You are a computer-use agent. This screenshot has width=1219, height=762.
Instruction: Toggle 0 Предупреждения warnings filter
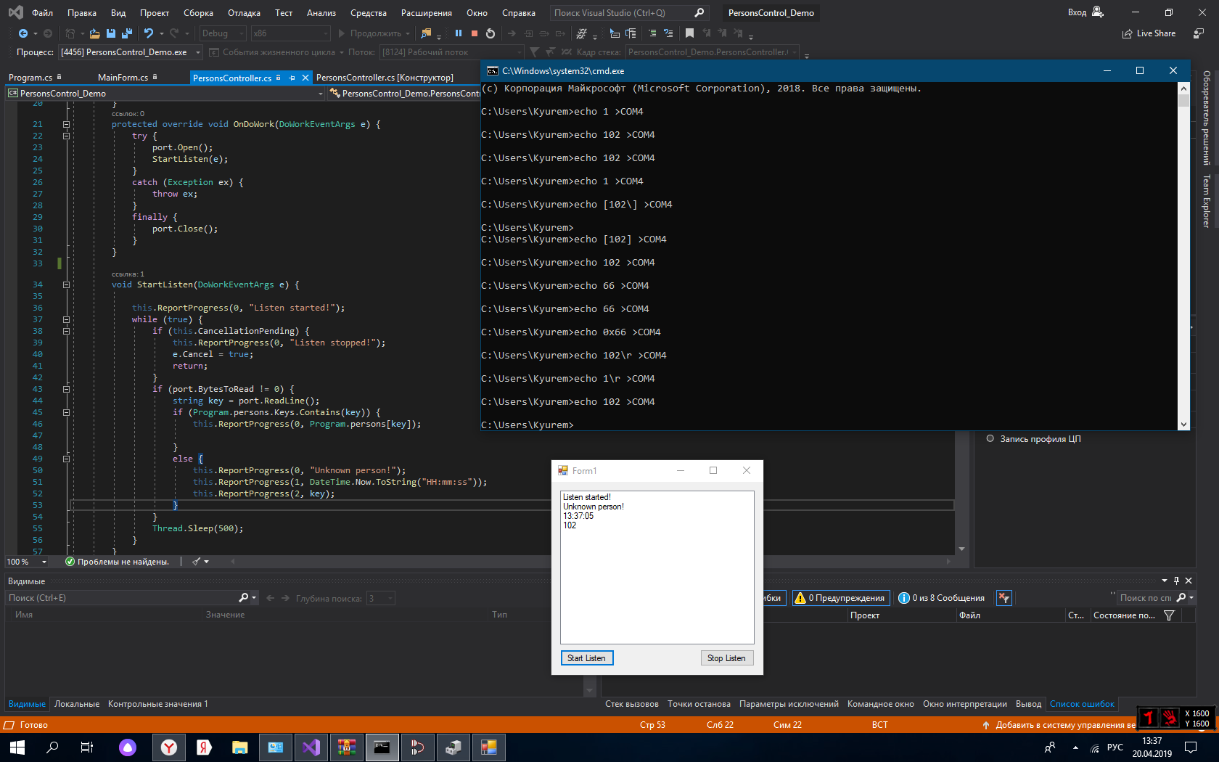point(842,598)
